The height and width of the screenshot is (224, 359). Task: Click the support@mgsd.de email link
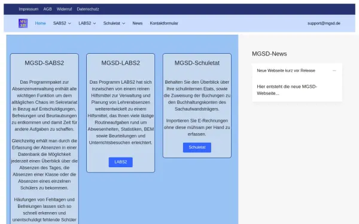tap(324, 23)
